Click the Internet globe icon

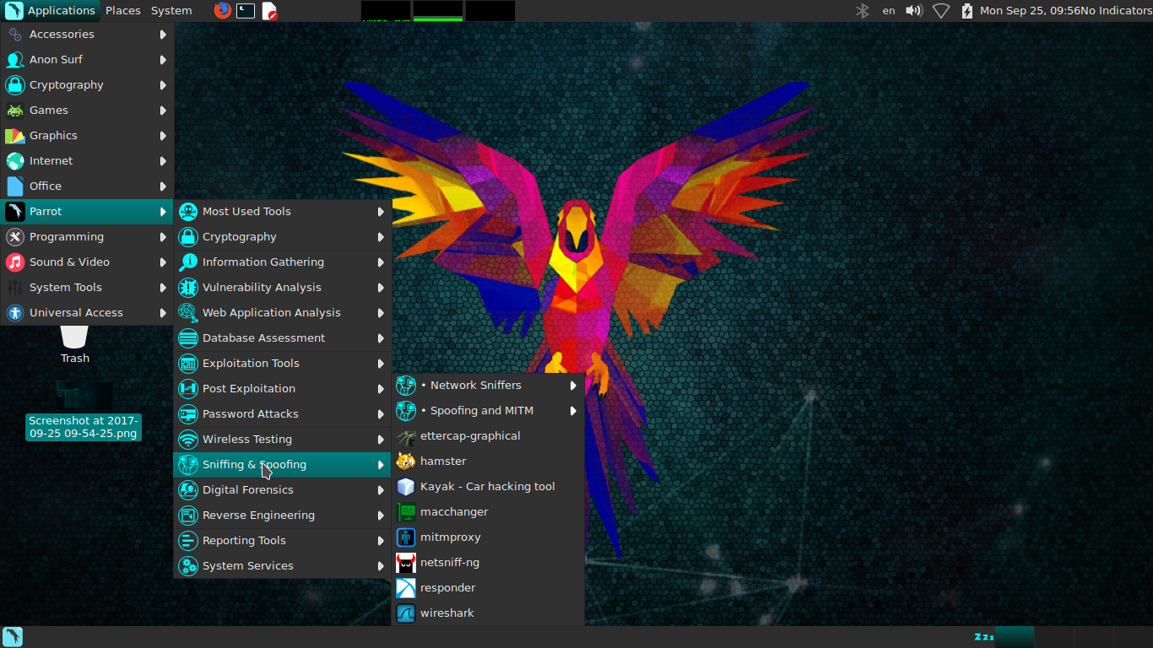15,161
